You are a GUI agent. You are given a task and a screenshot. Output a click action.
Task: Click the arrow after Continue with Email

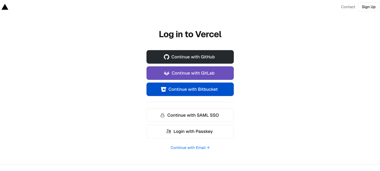[x=208, y=148]
